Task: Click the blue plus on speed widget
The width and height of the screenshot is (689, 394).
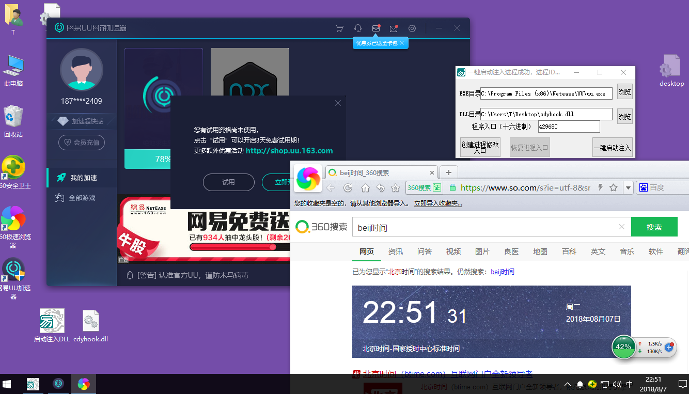Action: [x=668, y=348]
